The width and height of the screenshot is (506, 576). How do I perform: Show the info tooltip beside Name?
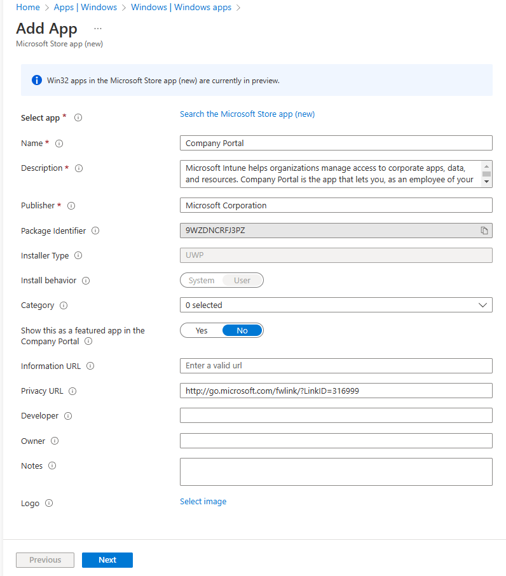click(x=59, y=144)
